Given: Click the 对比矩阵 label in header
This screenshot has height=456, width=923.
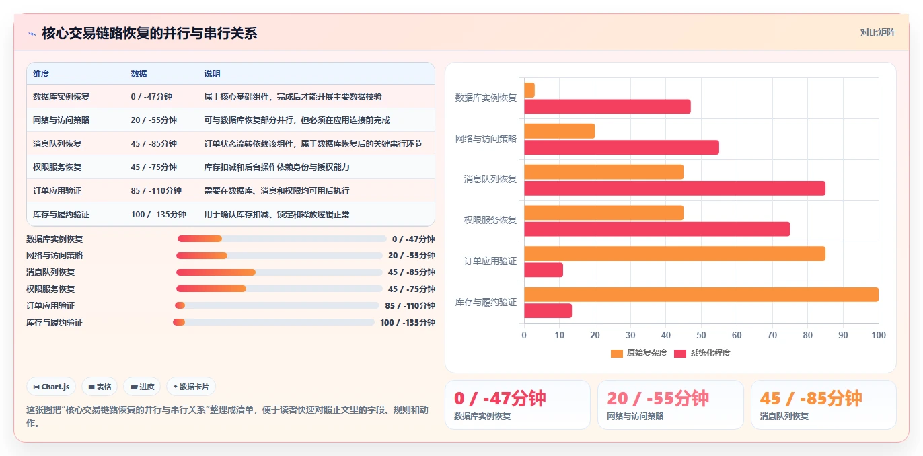Looking at the screenshot, I should tap(878, 32).
